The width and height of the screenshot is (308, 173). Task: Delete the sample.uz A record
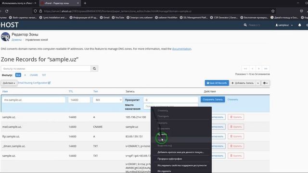(x=236, y=117)
